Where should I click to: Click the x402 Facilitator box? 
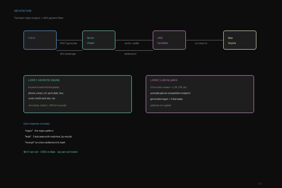pyautogui.click(x=169, y=40)
